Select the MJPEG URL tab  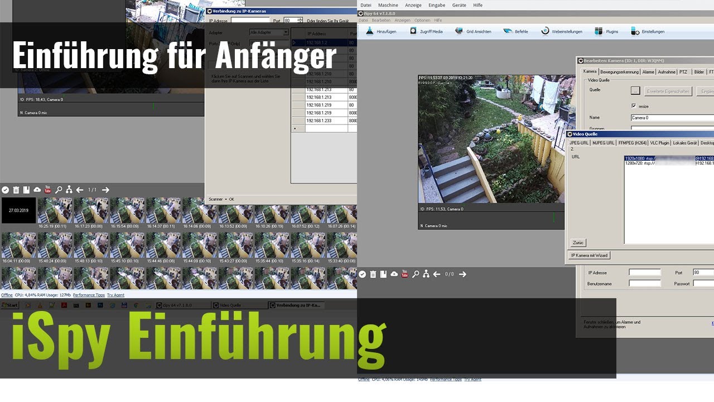[603, 143]
